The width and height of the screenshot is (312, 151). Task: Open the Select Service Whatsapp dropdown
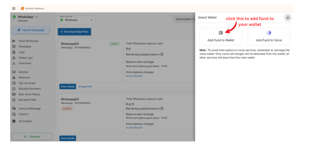[77, 20]
